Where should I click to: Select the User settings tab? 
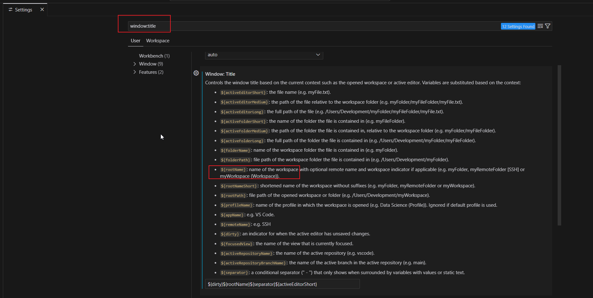point(135,41)
